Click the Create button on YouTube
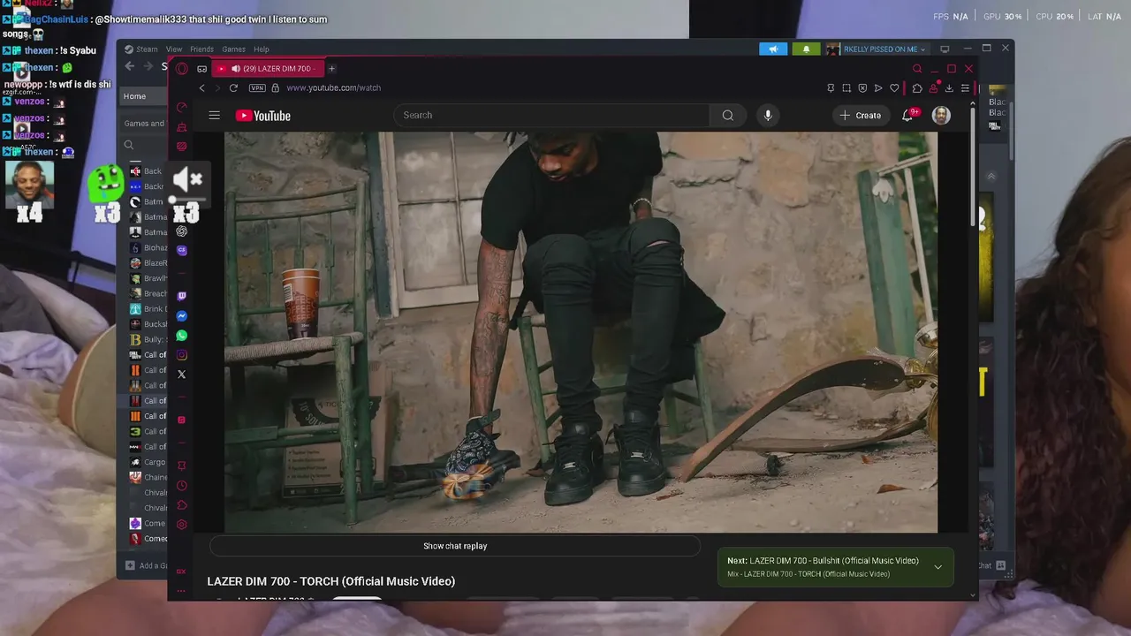1131x636 pixels. (x=861, y=115)
